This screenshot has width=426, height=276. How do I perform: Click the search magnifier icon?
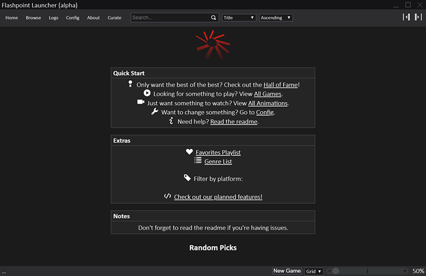coord(214,18)
